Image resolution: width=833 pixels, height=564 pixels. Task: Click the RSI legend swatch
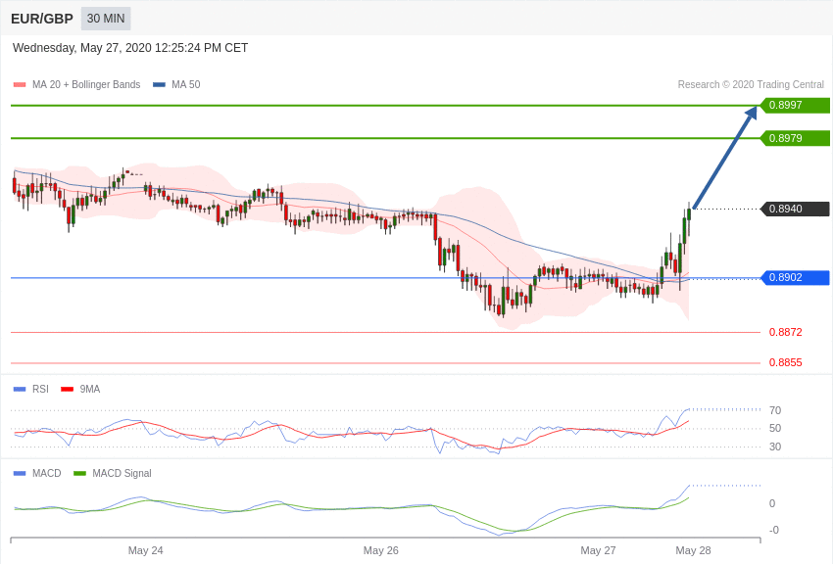coord(20,390)
